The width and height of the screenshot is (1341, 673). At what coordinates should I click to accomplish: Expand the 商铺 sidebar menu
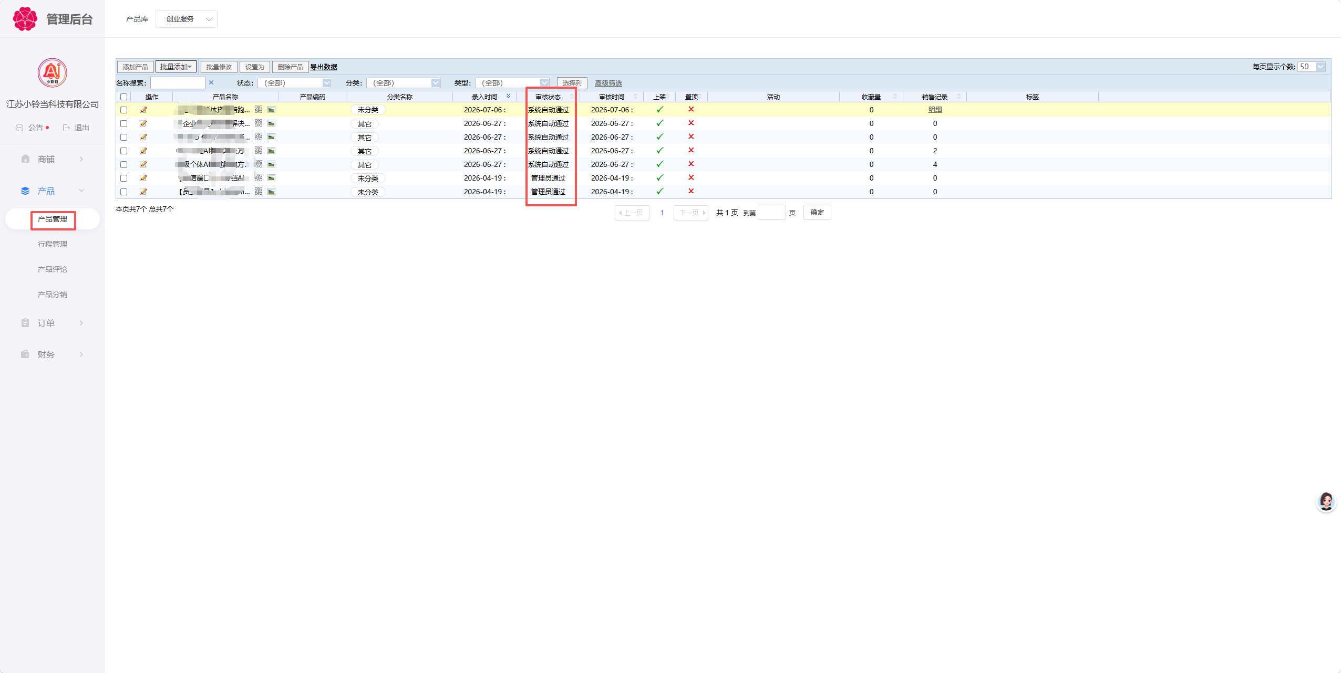coord(53,159)
